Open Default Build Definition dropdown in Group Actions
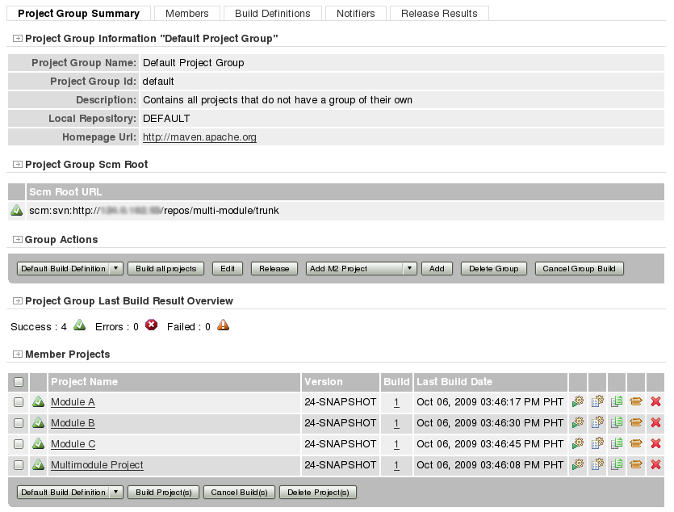Viewport: 674px width, 512px height. tap(70, 269)
